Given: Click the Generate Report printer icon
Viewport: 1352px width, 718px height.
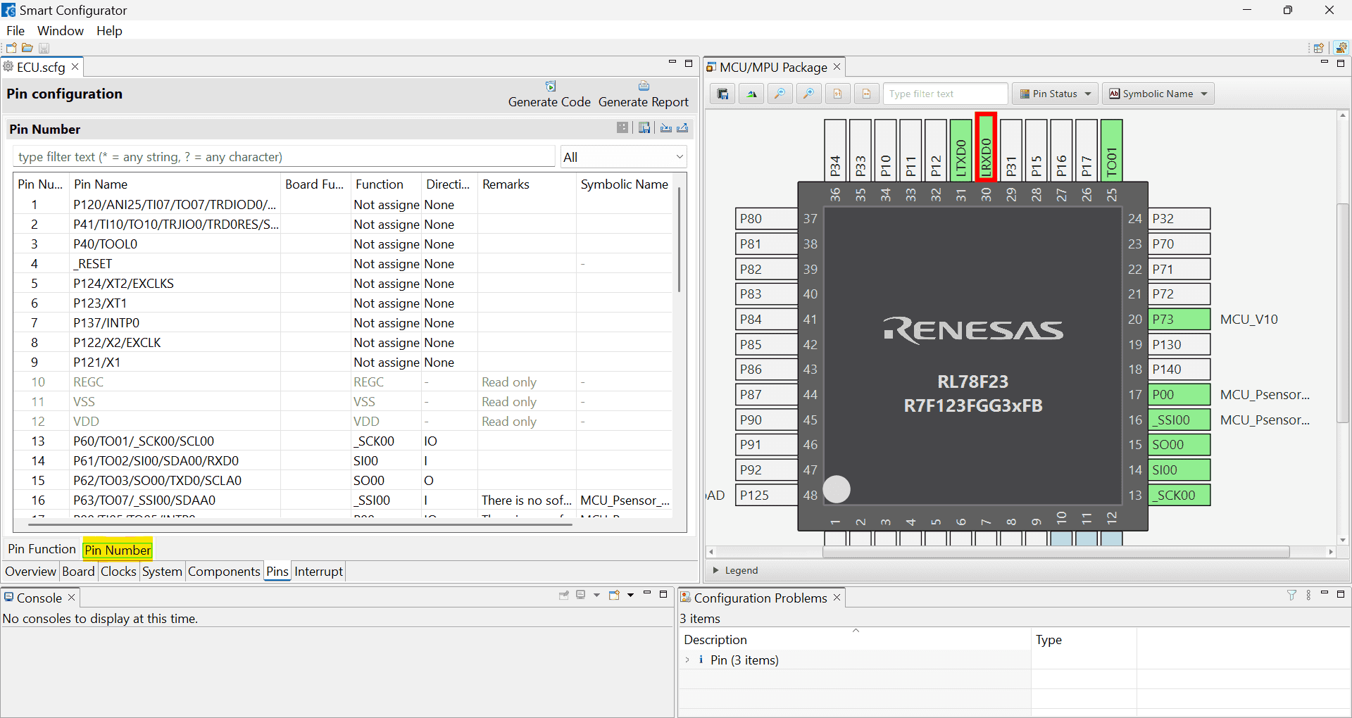Looking at the screenshot, I should click(x=643, y=87).
